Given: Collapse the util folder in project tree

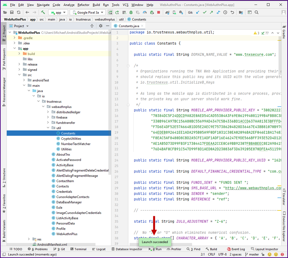Looking at the screenshot, I should pos(48,128).
